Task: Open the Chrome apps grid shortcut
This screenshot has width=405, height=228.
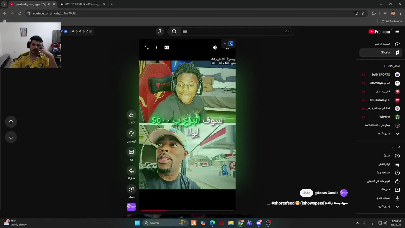Action: click(4, 21)
